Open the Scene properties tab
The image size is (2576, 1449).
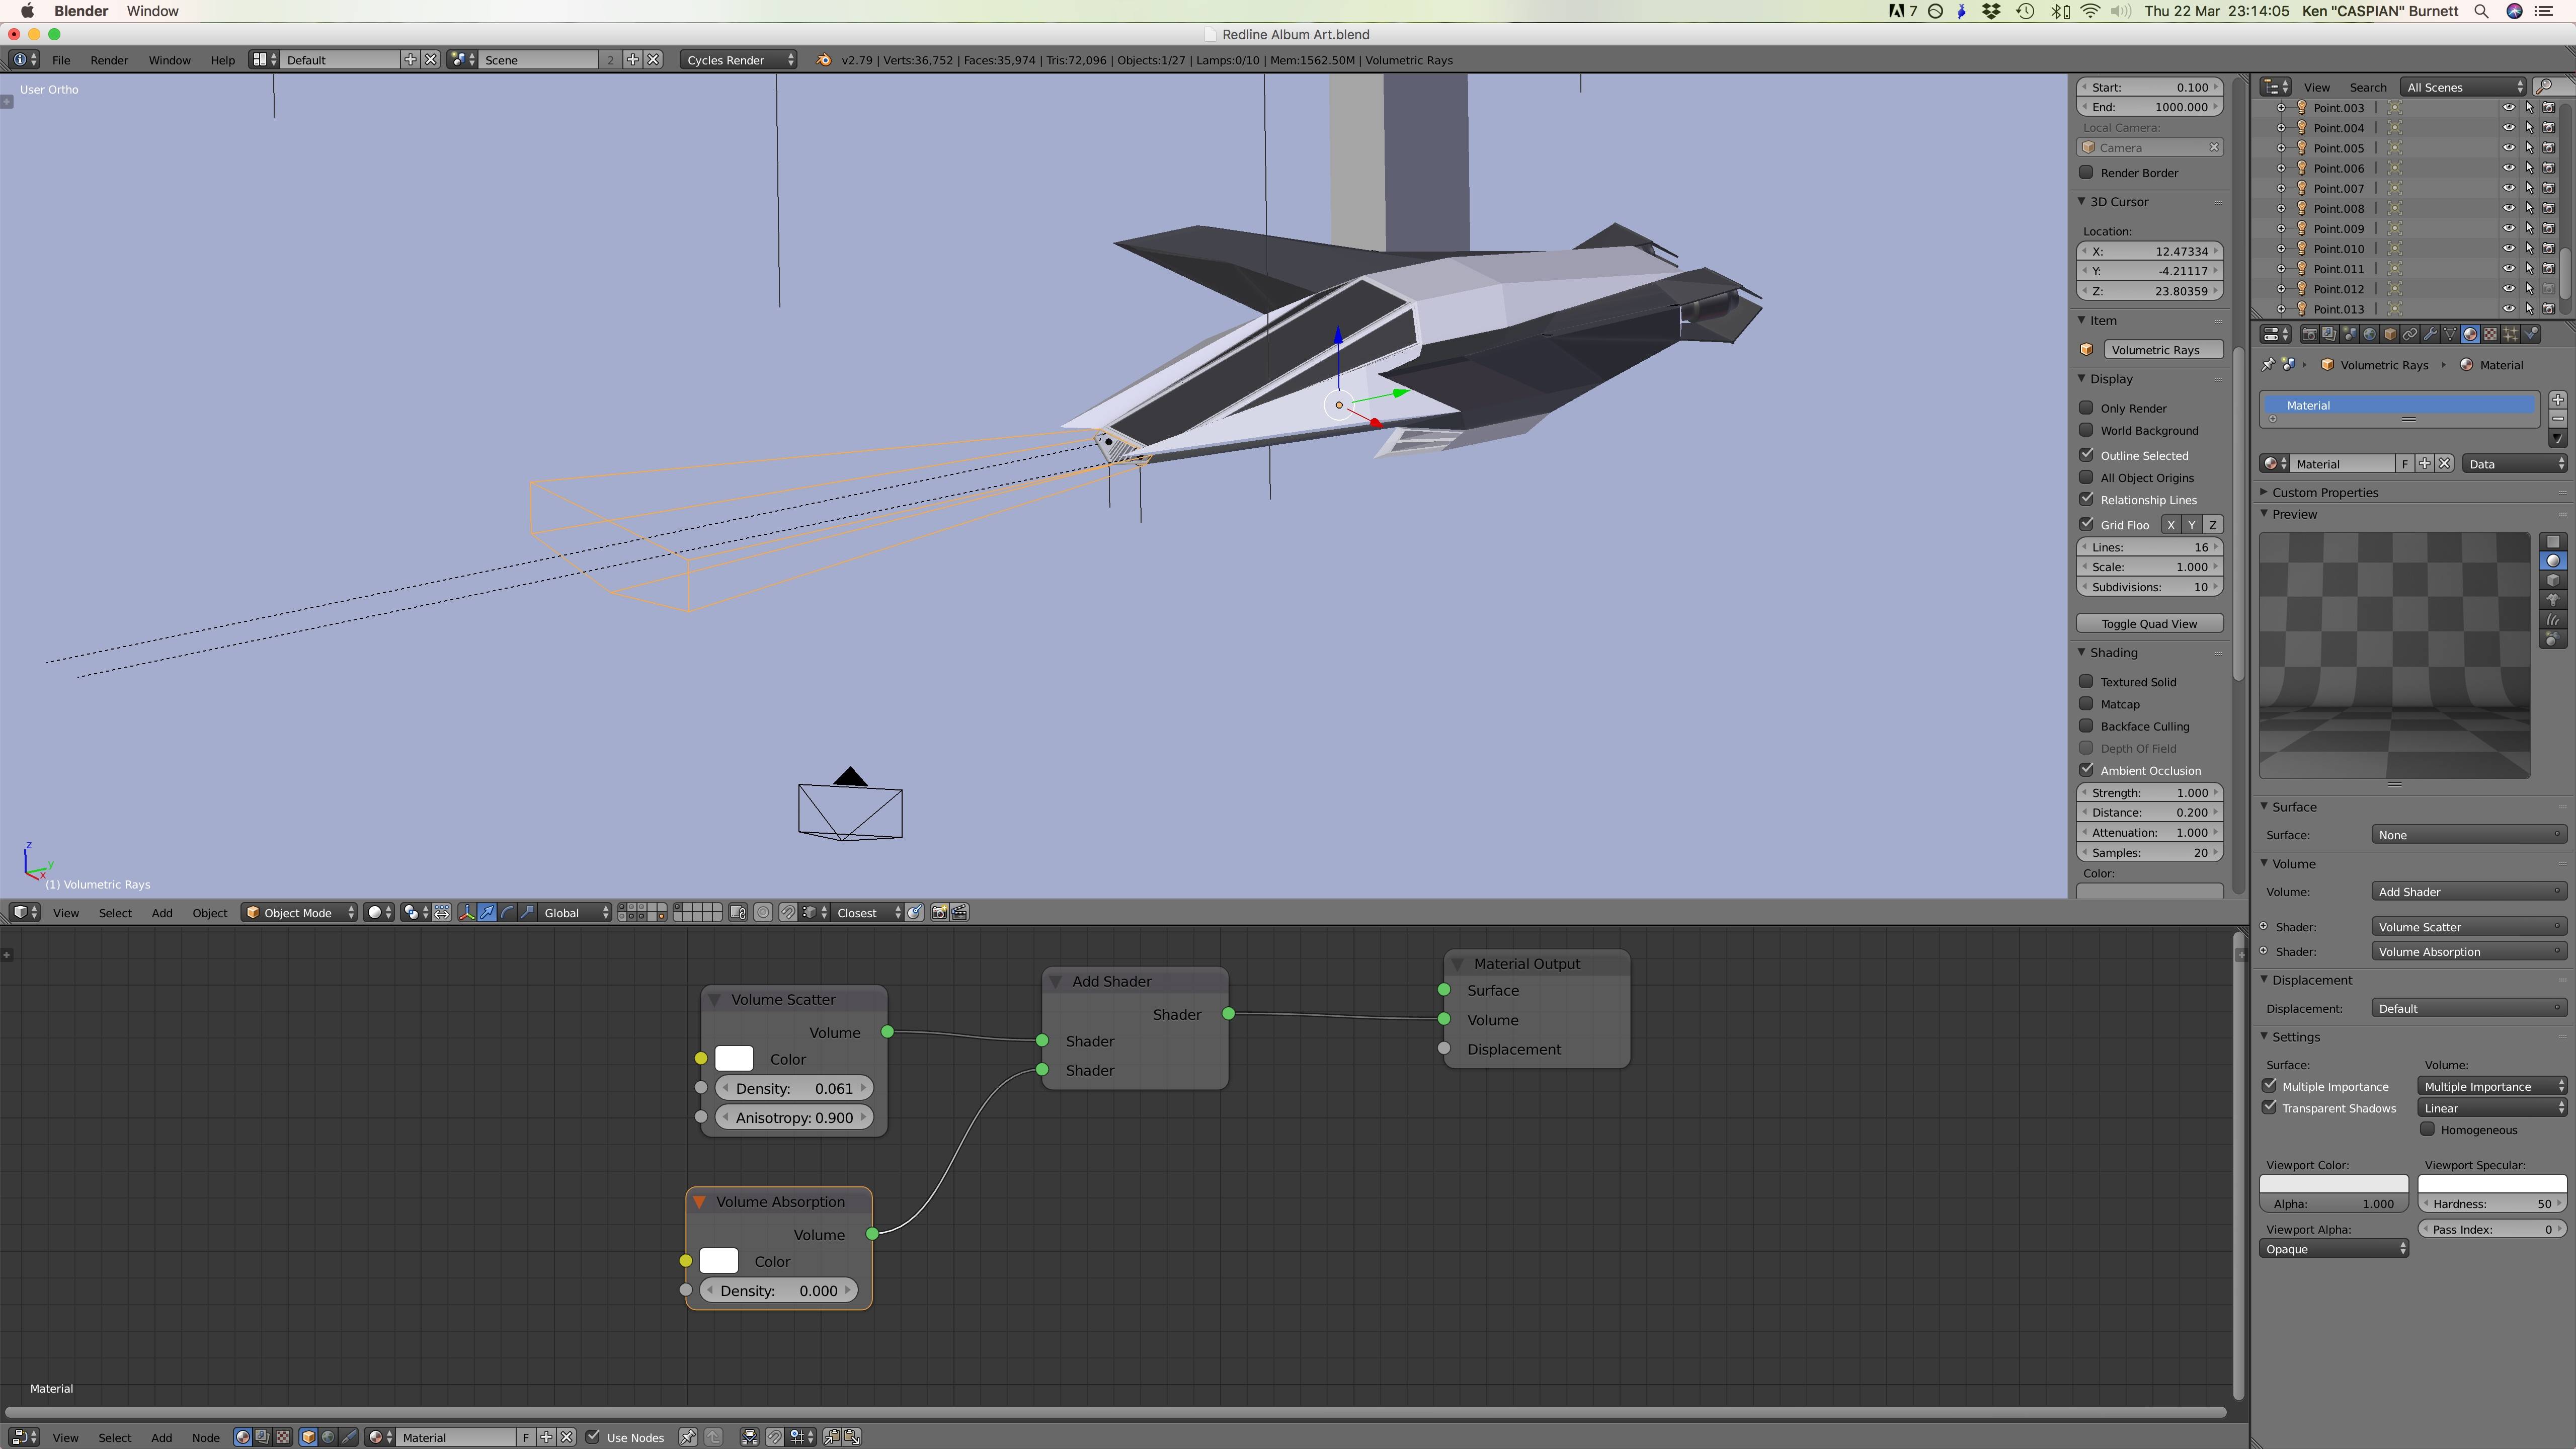[x=2350, y=334]
